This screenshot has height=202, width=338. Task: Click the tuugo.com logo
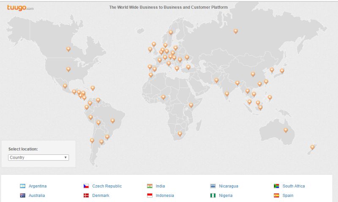[x=20, y=8]
